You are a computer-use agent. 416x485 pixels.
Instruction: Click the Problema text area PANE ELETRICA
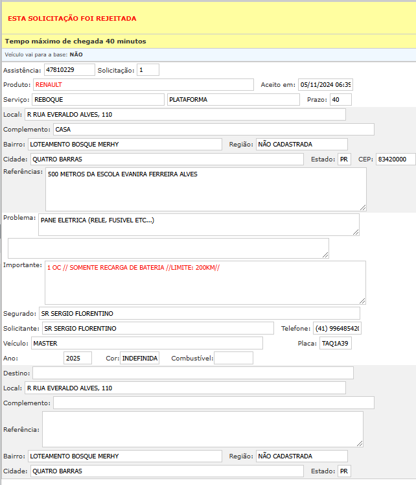198,224
